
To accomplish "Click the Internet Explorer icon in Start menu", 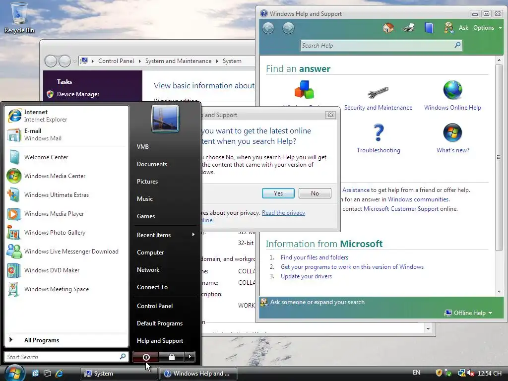I will [14, 116].
